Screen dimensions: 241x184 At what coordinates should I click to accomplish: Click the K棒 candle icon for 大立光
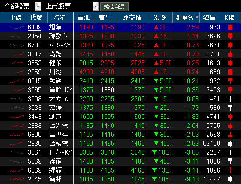230,99
